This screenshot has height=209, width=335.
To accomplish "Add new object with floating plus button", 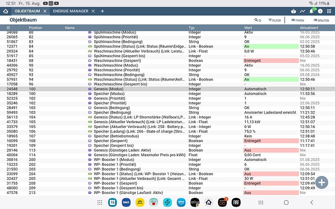I will pyautogui.click(x=321, y=182).
